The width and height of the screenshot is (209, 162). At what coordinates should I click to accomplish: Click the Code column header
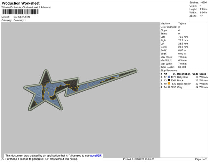click(x=195, y=74)
